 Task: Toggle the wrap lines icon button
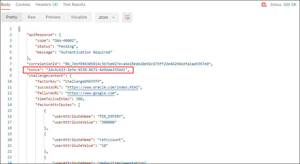127,18
